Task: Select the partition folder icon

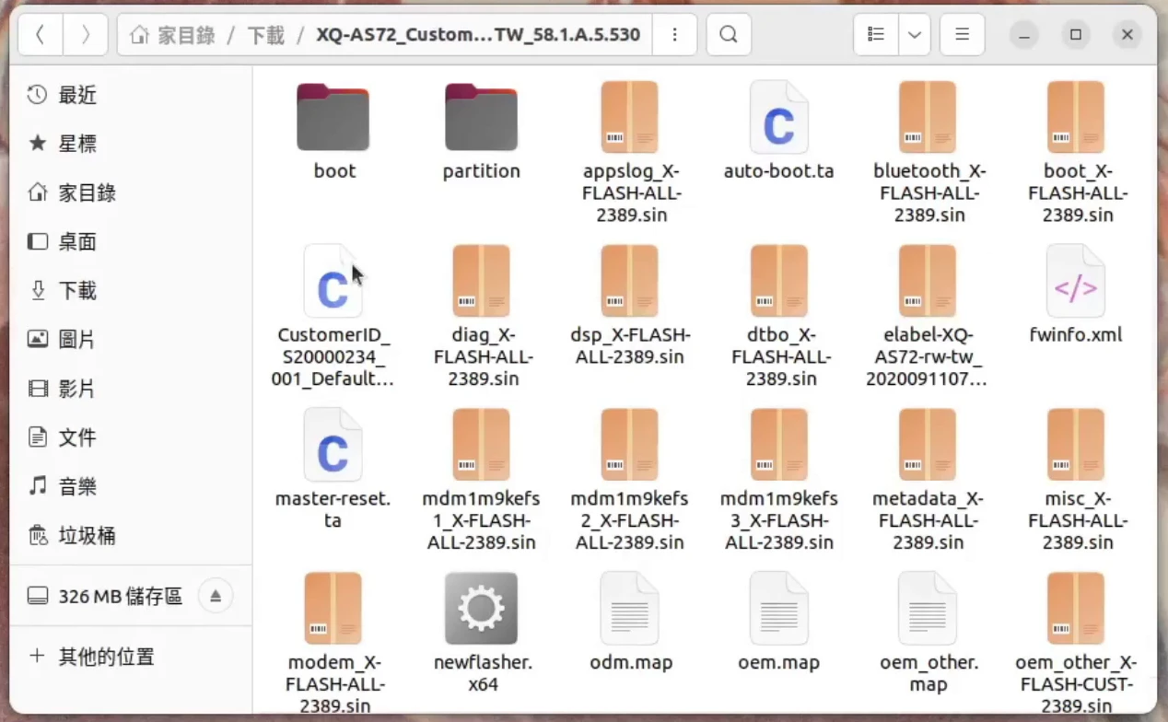Action: point(481,117)
